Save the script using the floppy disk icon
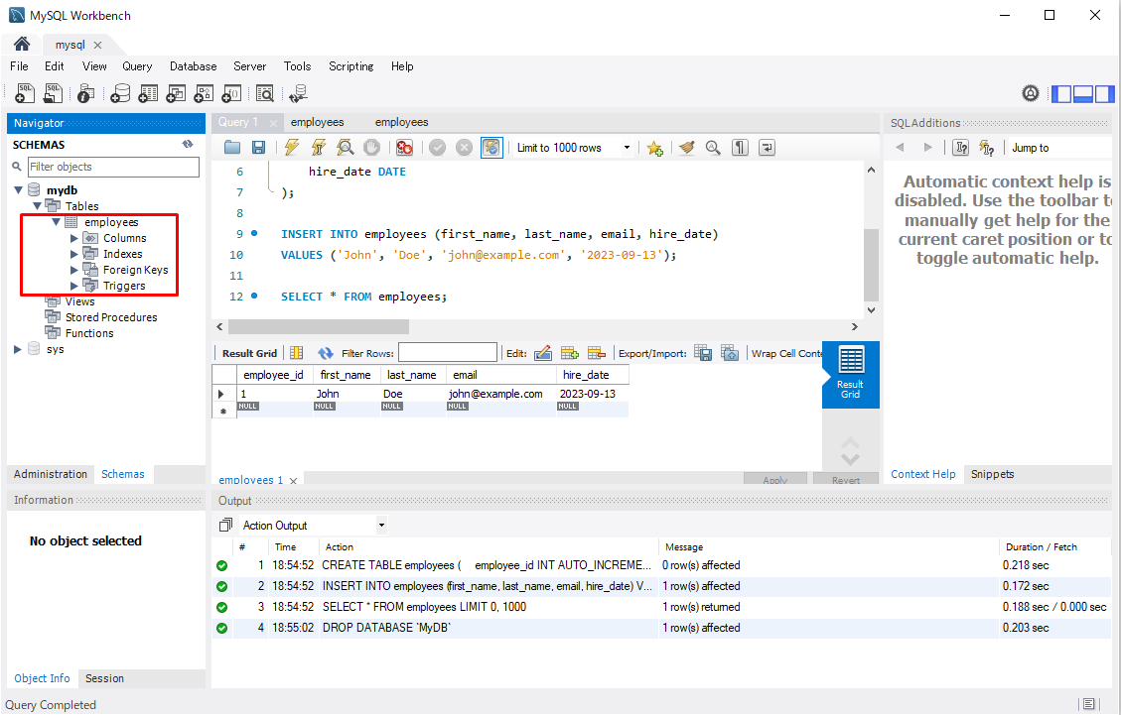1121x715 pixels. click(258, 148)
